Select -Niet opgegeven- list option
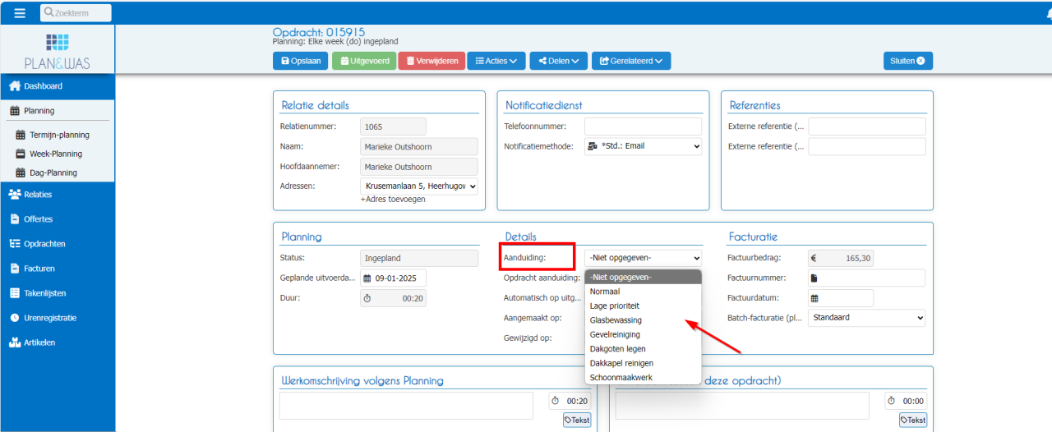Image resolution: width=1052 pixels, height=432 pixels. [643, 277]
